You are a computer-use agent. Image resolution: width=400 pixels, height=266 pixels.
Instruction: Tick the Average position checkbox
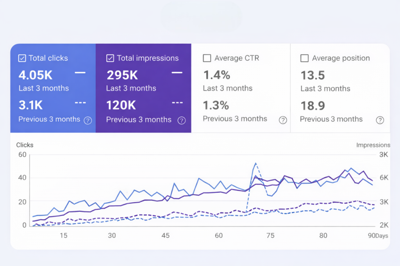[x=304, y=58]
